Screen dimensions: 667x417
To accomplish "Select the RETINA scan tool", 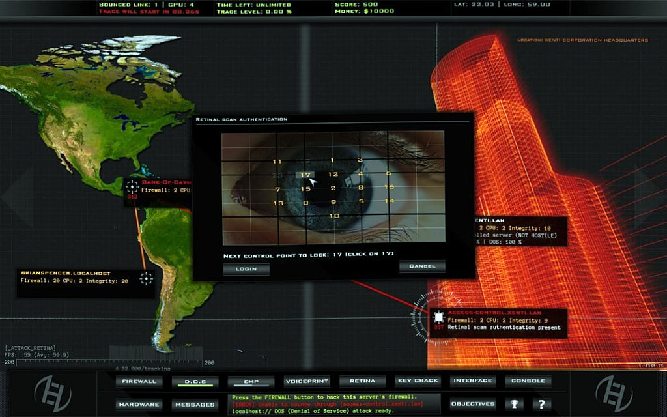I will point(362,381).
